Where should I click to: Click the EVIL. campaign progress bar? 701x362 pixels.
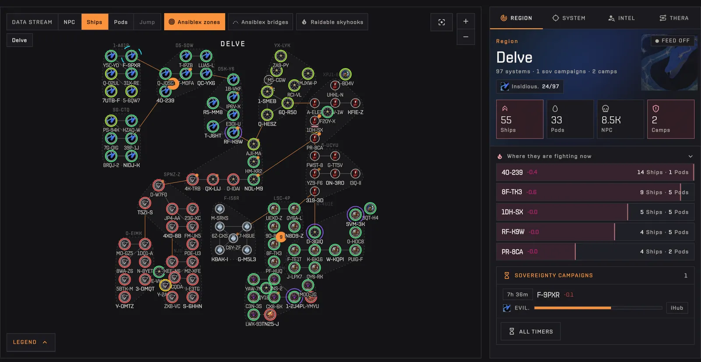pos(598,308)
